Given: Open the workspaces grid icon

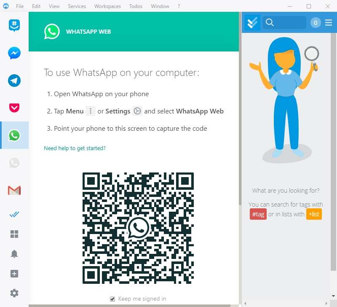Looking at the screenshot, I should pyautogui.click(x=14, y=234).
